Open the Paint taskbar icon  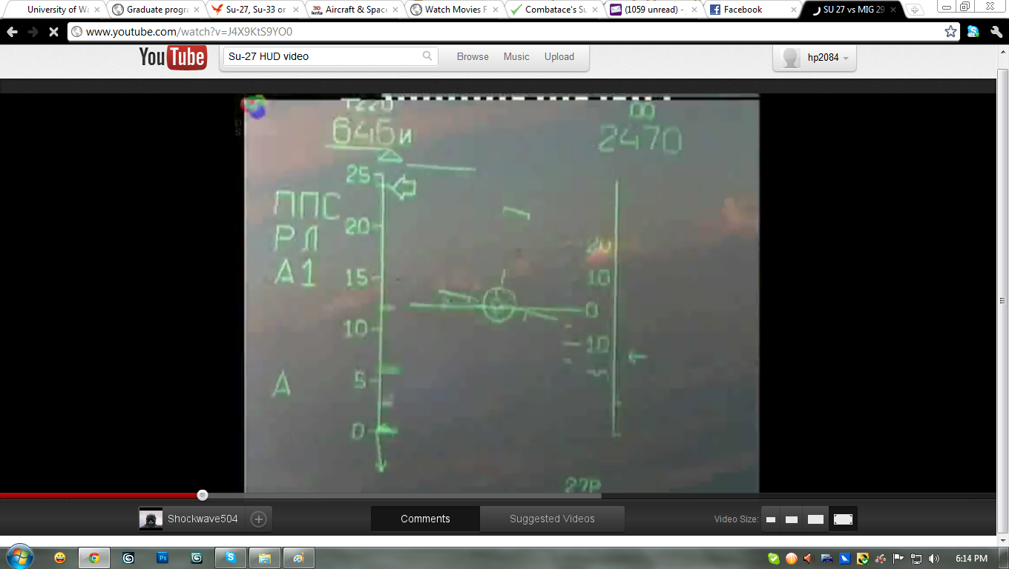(299, 558)
